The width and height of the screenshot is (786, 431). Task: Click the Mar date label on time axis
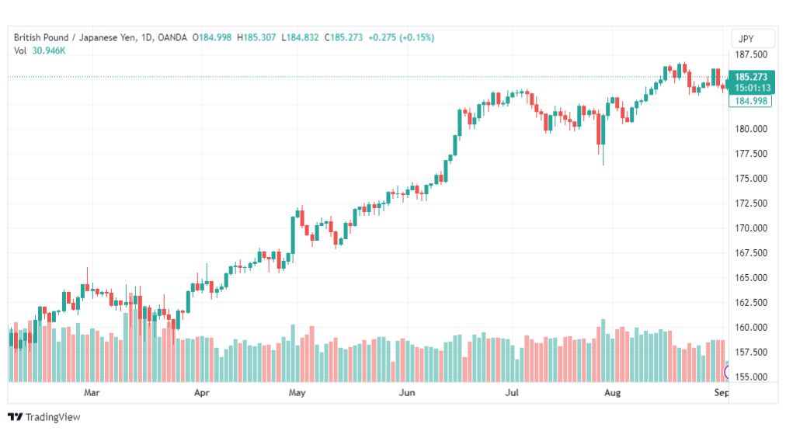click(92, 392)
